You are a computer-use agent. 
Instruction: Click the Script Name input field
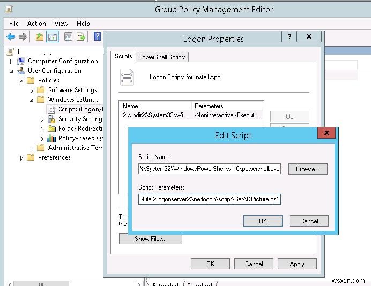point(210,169)
